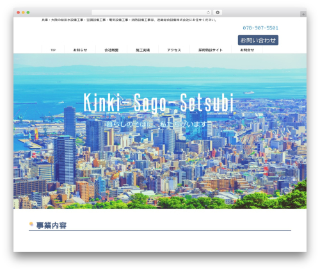Click the Kinki-Sogo-Setsubi hero title
Image resolution: width=320 pixels, height=271 pixels.
(x=159, y=103)
